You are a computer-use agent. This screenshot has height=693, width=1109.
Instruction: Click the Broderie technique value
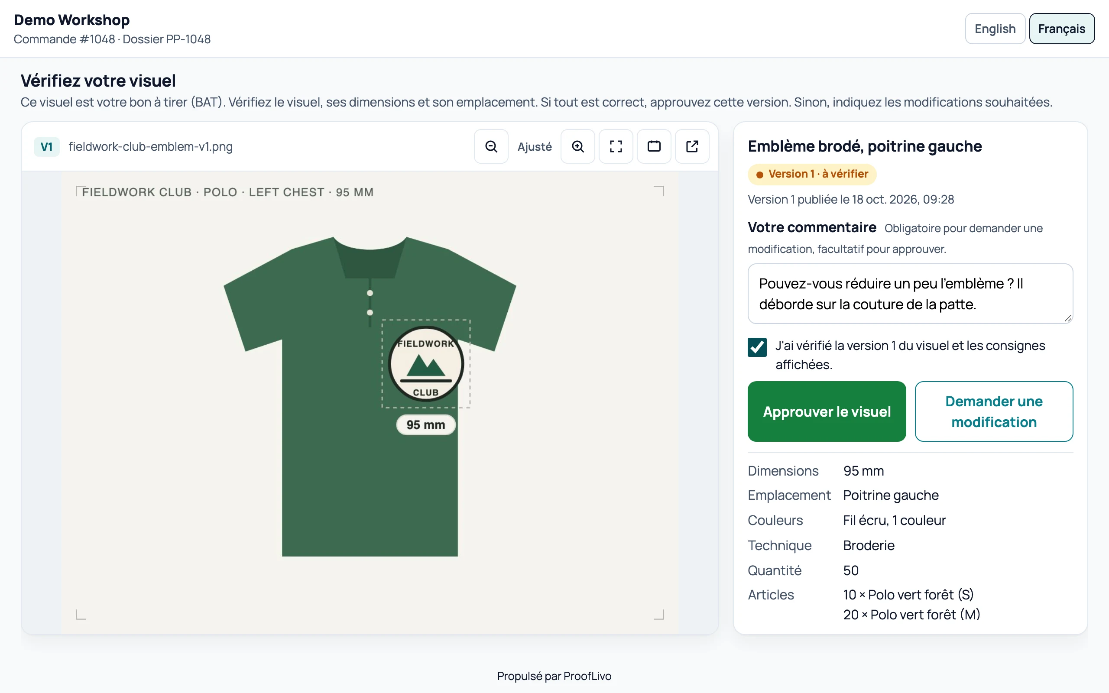(x=869, y=545)
